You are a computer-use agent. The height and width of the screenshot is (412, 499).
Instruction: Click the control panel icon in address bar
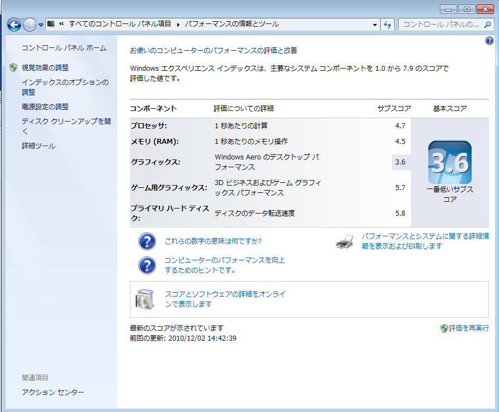tap(51, 24)
